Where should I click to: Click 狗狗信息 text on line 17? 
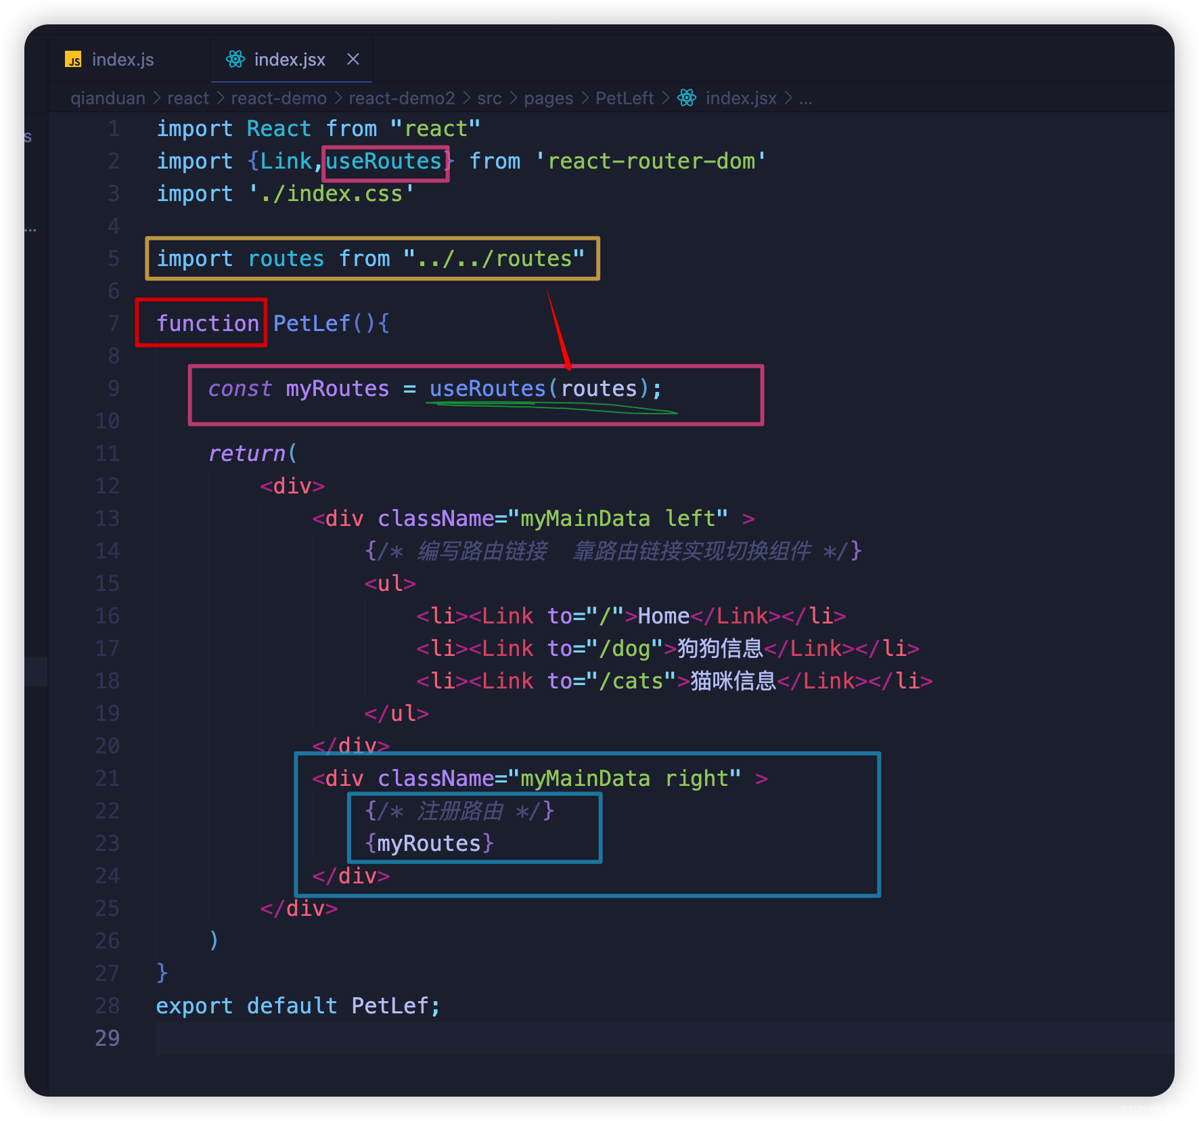[720, 649]
